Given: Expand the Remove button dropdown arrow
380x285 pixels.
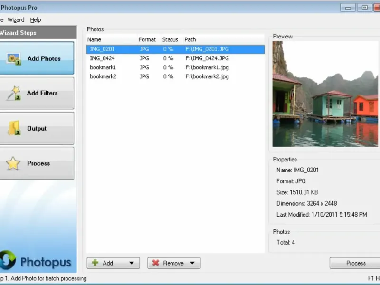Looking at the screenshot, I should click(192, 263).
